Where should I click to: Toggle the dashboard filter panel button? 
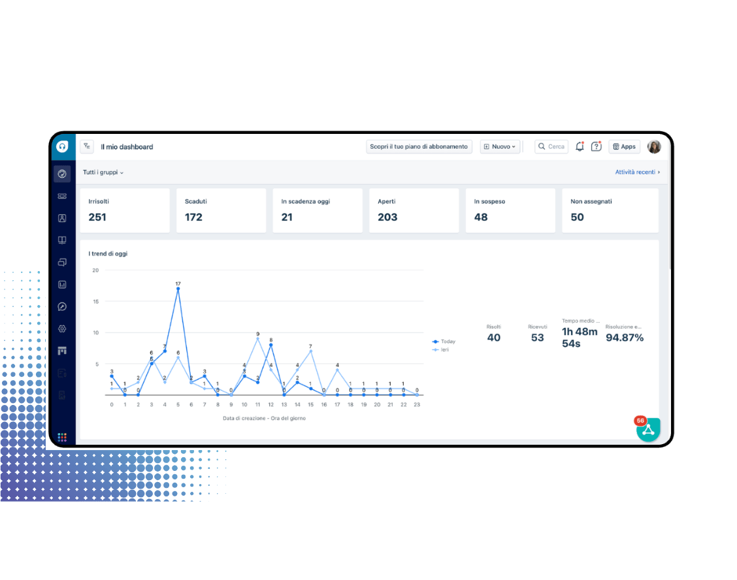87,147
